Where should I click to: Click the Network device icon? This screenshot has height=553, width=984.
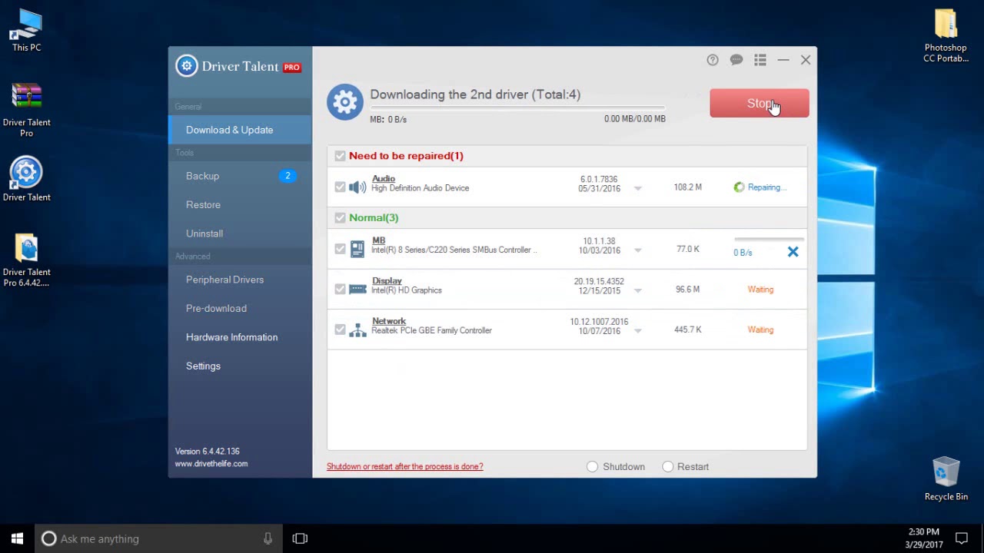pyautogui.click(x=357, y=330)
